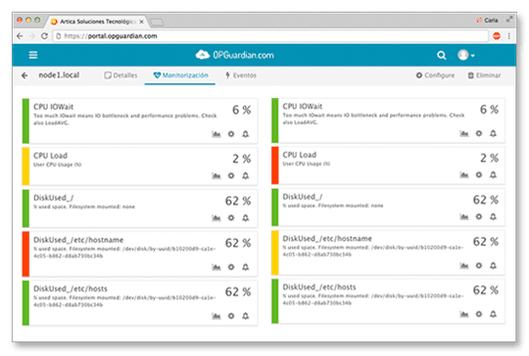
Task: Click the Configure gear button
Action: [x=435, y=75]
